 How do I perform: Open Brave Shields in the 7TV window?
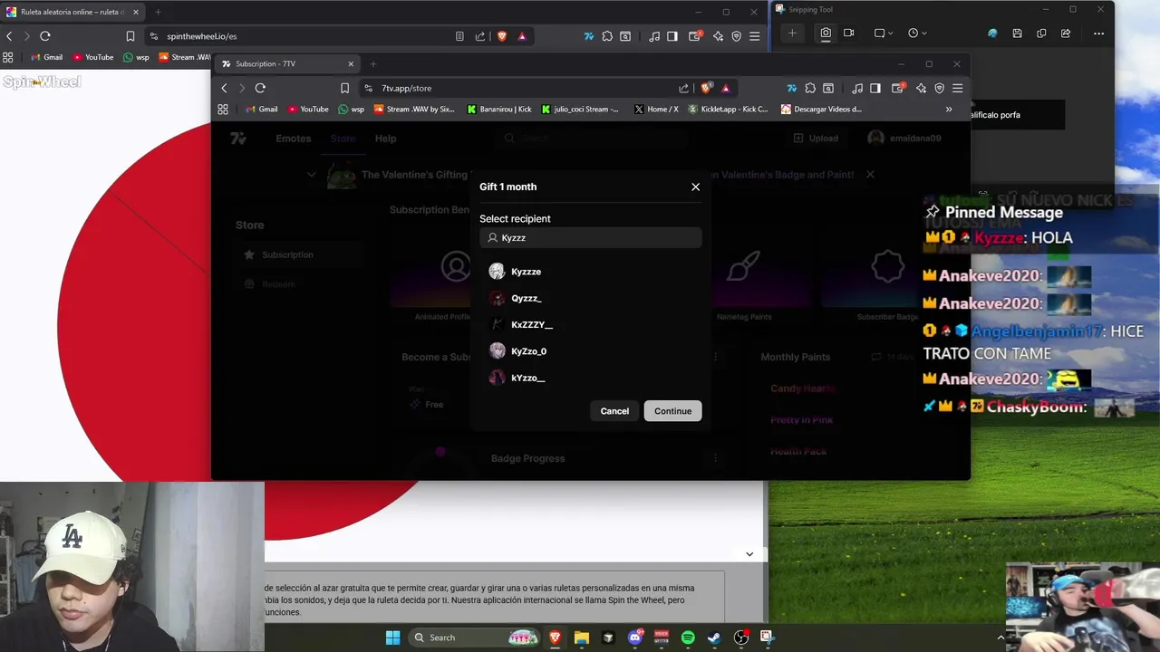[706, 88]
